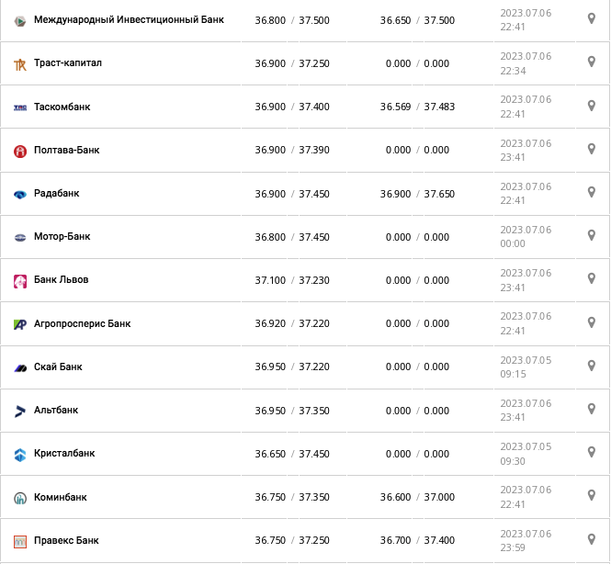Click the Банк Львов pink logo icon
Image resolution: width=611 pixels, height=564 pixels.
[x=20, y=281]
